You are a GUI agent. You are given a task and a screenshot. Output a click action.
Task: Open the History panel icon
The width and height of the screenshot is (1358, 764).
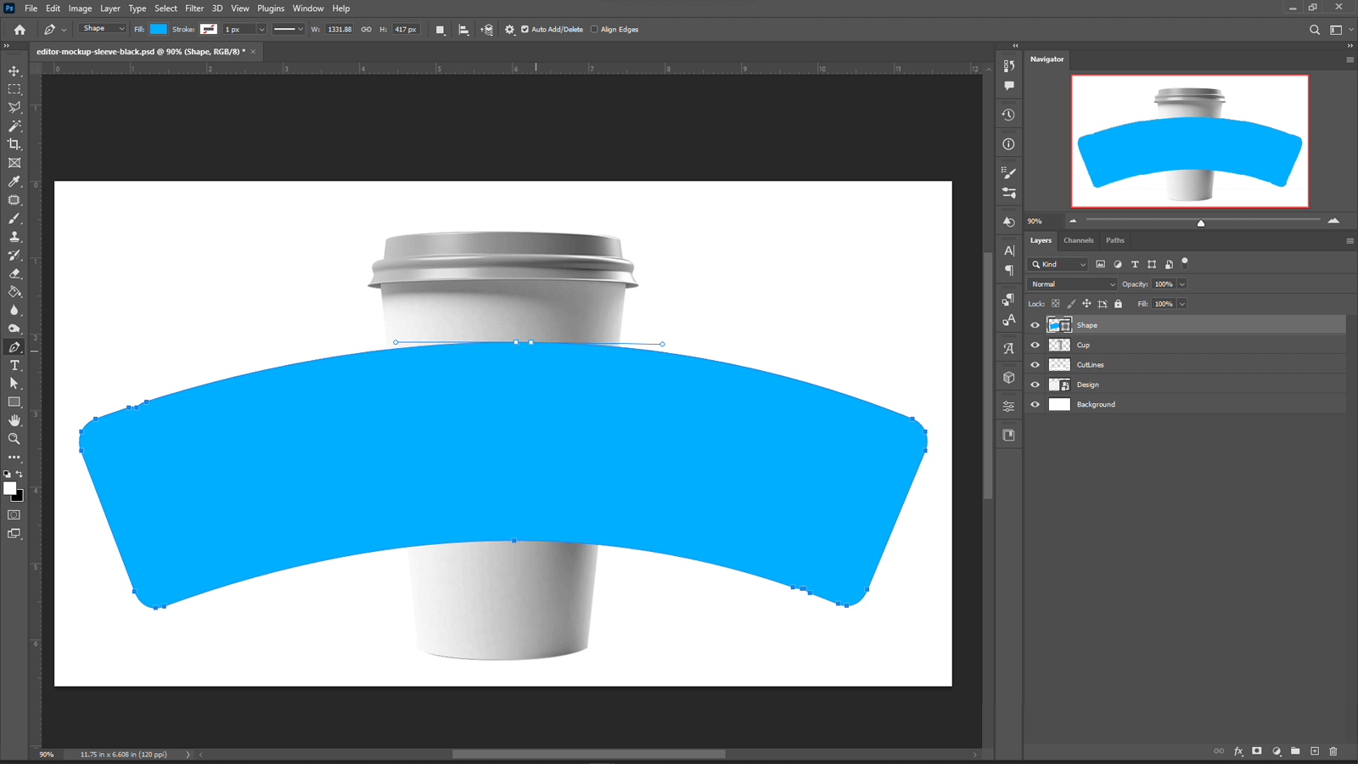[1008, 114]
